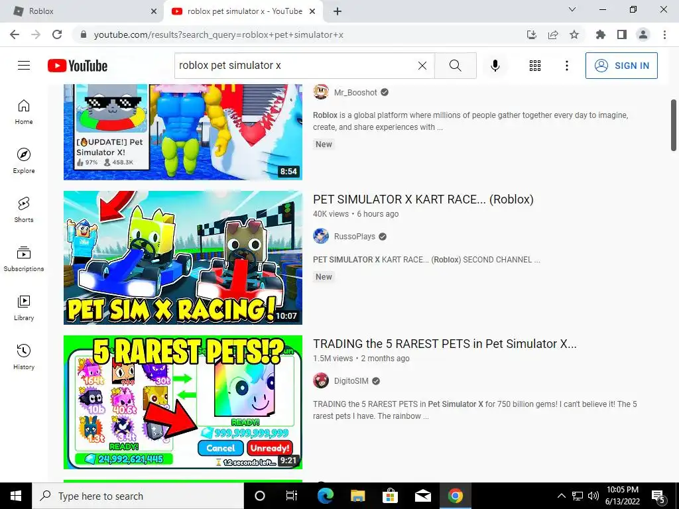Toggle Chrome side panel icon
Screen dimensions: 679x509
[622, 34]
